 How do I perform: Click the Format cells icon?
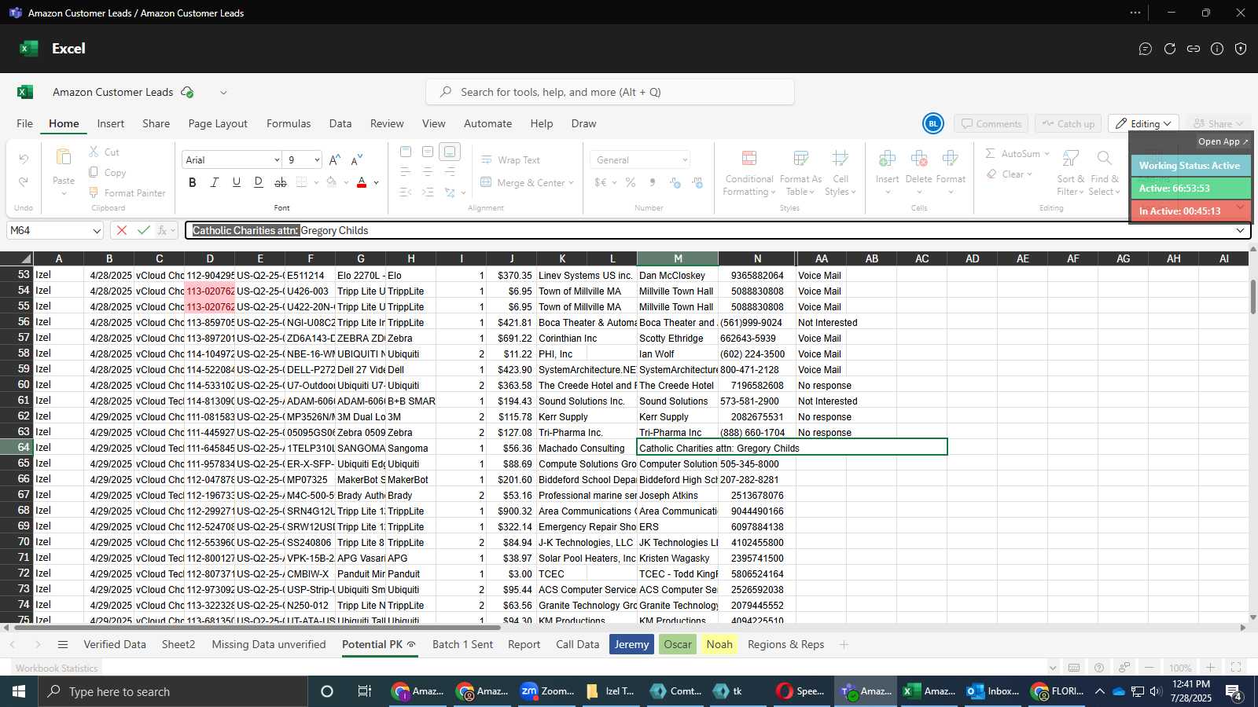[x=951, y=159]
